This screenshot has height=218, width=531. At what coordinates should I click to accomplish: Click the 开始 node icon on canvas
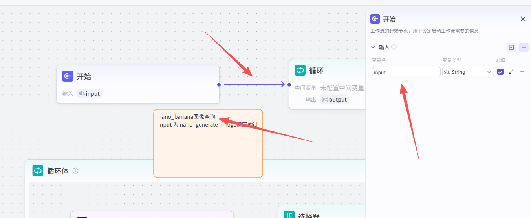[x=68, y=76]
